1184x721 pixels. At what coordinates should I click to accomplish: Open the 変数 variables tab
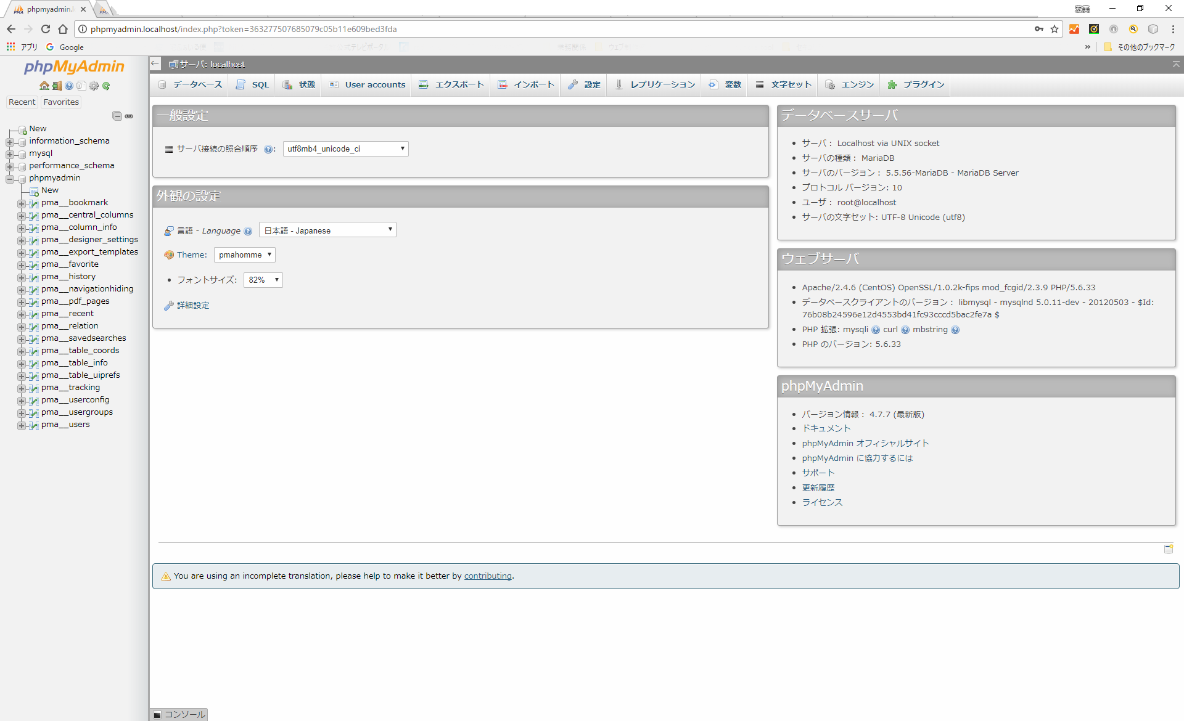[x=725, y=84]
